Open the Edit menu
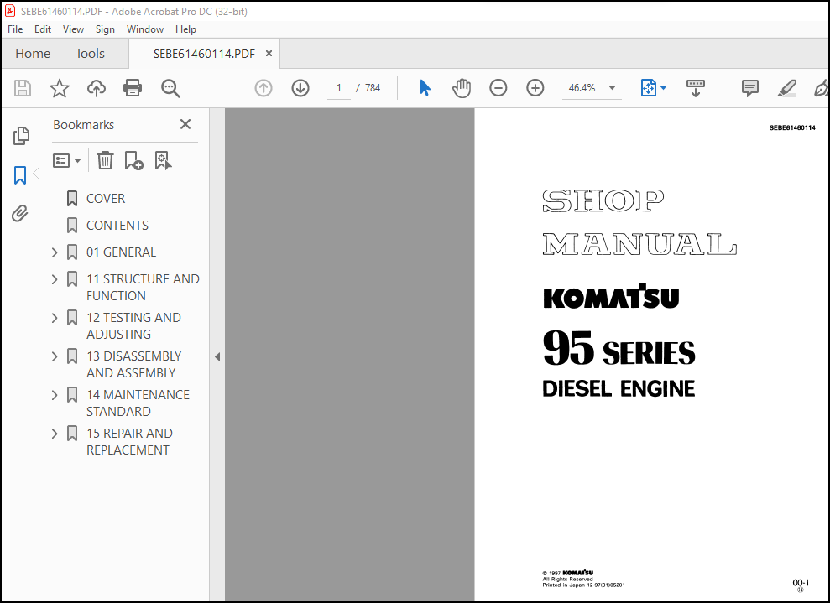 tap(42, 29)
